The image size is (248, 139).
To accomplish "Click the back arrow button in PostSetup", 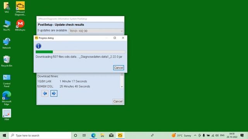I will (x=45, y=93).
